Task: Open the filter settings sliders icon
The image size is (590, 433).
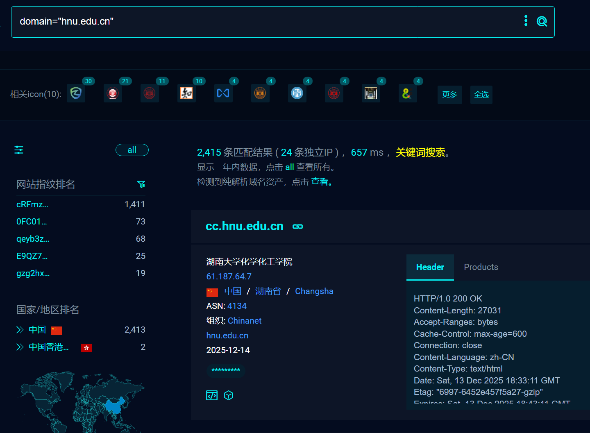Action: point(19,150)
